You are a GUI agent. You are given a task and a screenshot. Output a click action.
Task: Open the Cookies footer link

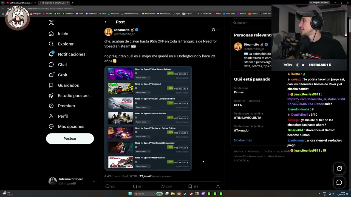click(268, 152)
